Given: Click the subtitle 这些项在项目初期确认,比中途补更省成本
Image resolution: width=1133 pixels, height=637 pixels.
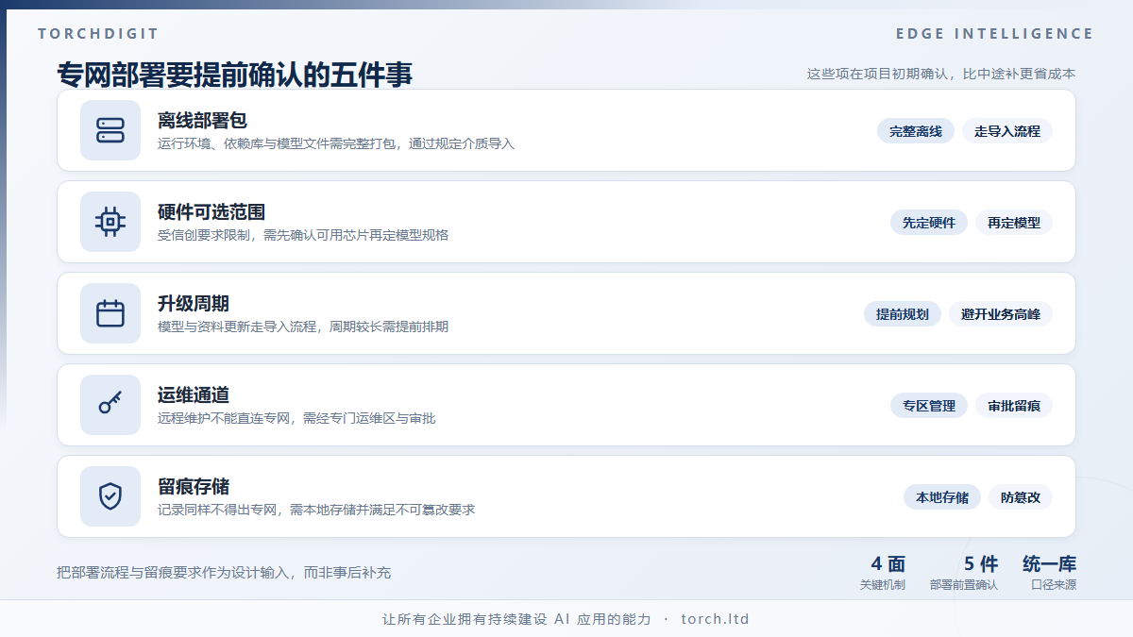Looking at the screenshot, I should pyautogui.click(x=941, y=74).
